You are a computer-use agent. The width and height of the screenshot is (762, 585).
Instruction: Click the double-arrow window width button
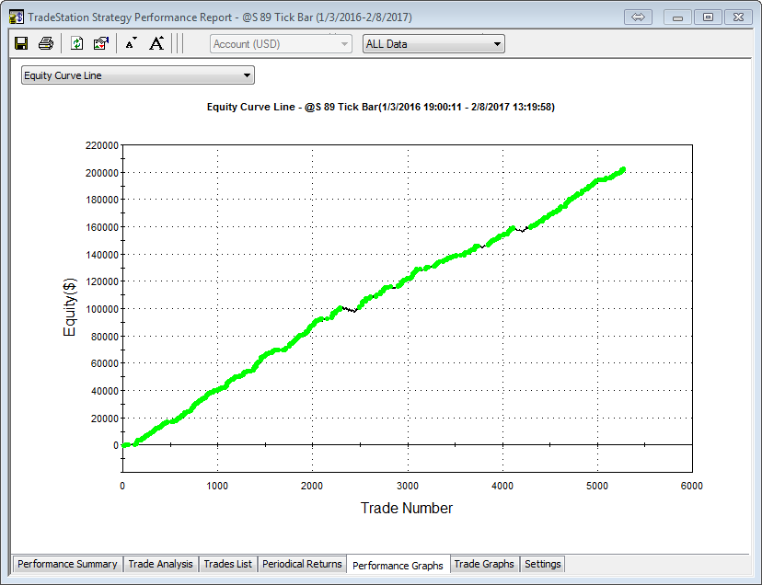click(638, 17)
